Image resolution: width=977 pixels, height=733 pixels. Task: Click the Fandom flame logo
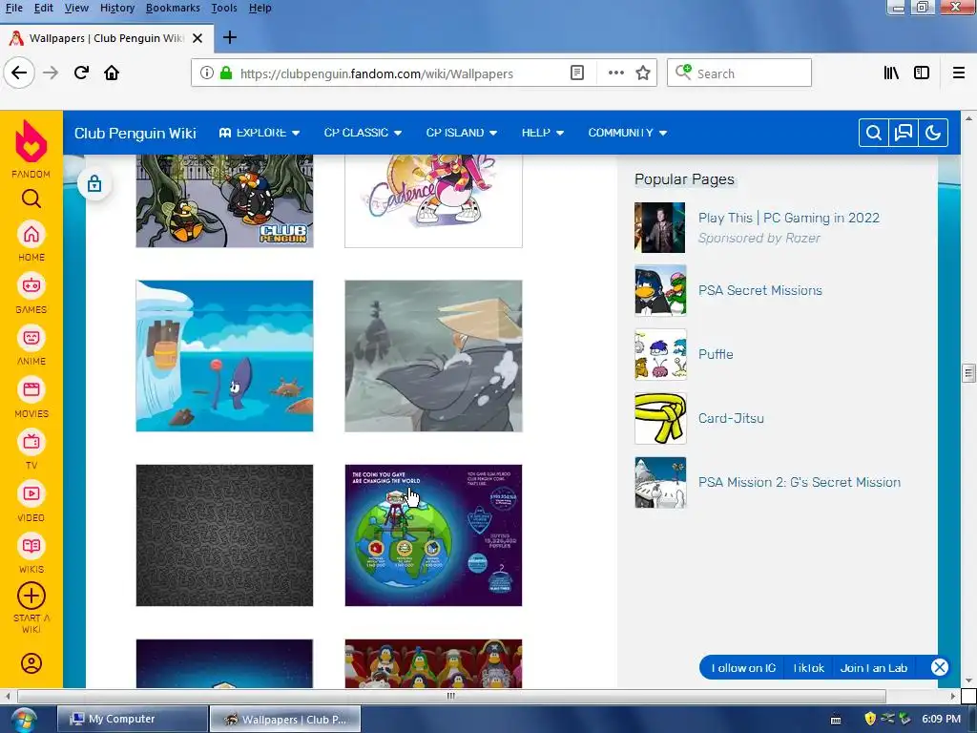pos(31,140)
